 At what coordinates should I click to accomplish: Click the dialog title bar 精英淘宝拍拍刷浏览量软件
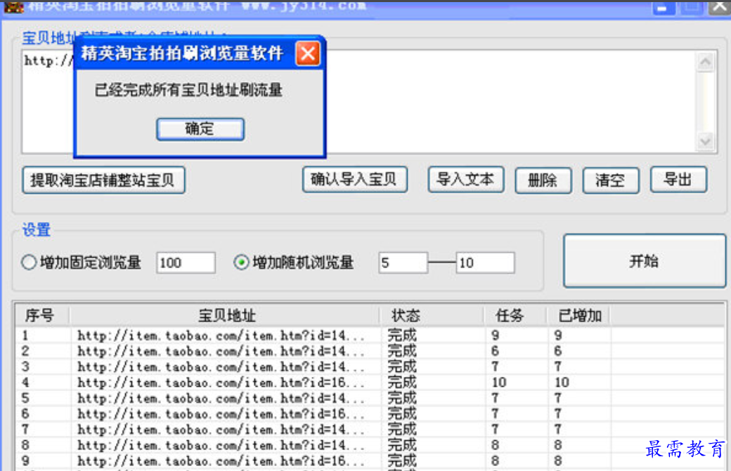[182, 53]
